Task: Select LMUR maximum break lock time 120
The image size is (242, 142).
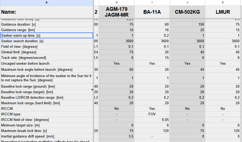Action: [223, 131]
